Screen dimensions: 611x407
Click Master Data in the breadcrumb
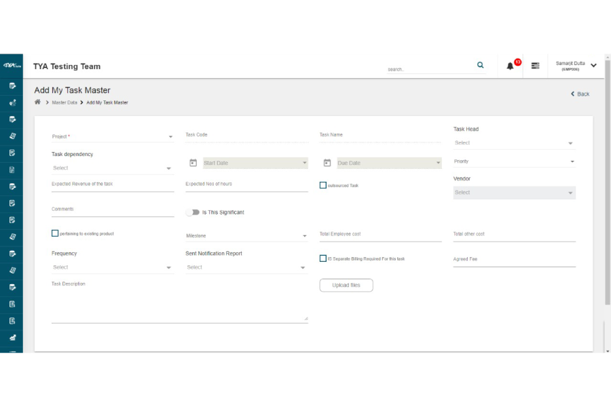[66, 102]
